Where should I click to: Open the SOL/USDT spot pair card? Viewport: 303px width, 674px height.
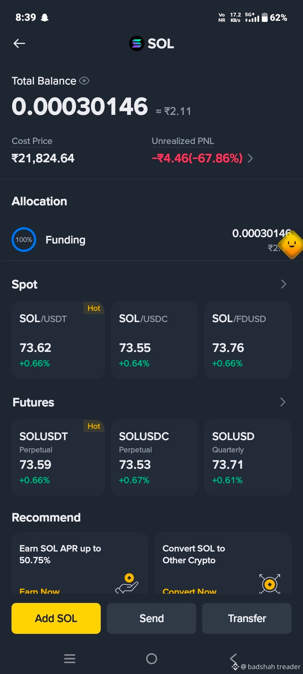[x=58, y=340]
